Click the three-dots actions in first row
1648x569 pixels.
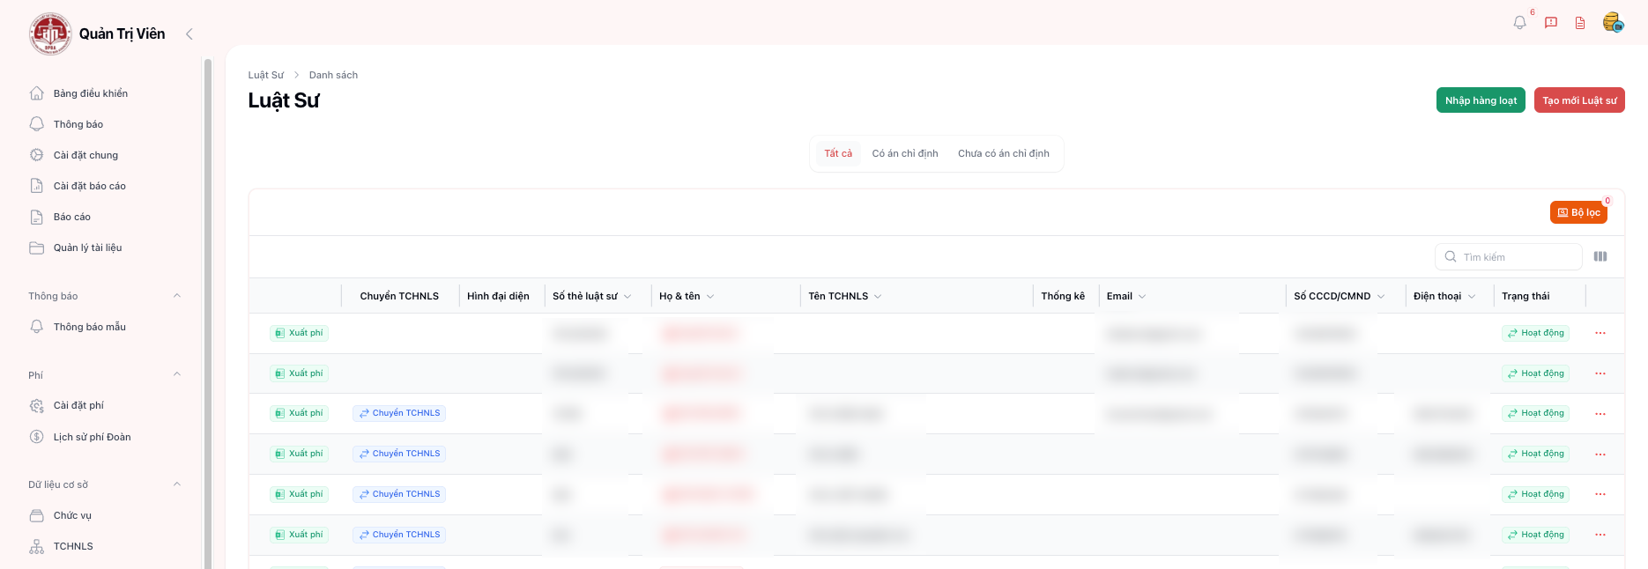(1600, 333)
